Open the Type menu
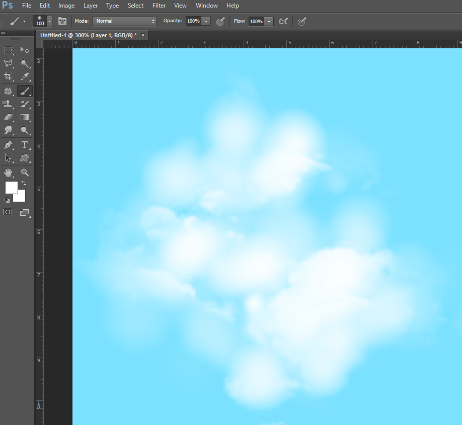Viewport: 462px width, 425px height. pos(112,6)
